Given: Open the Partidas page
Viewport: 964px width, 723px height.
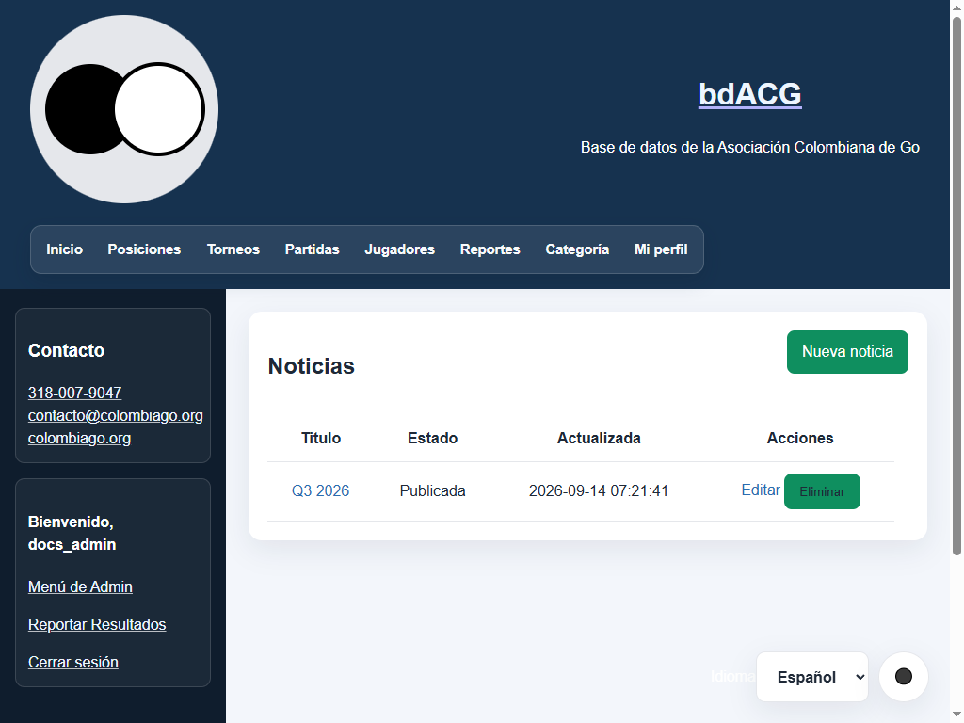Looking at the screenshot, I should click(x=313, y=249).
